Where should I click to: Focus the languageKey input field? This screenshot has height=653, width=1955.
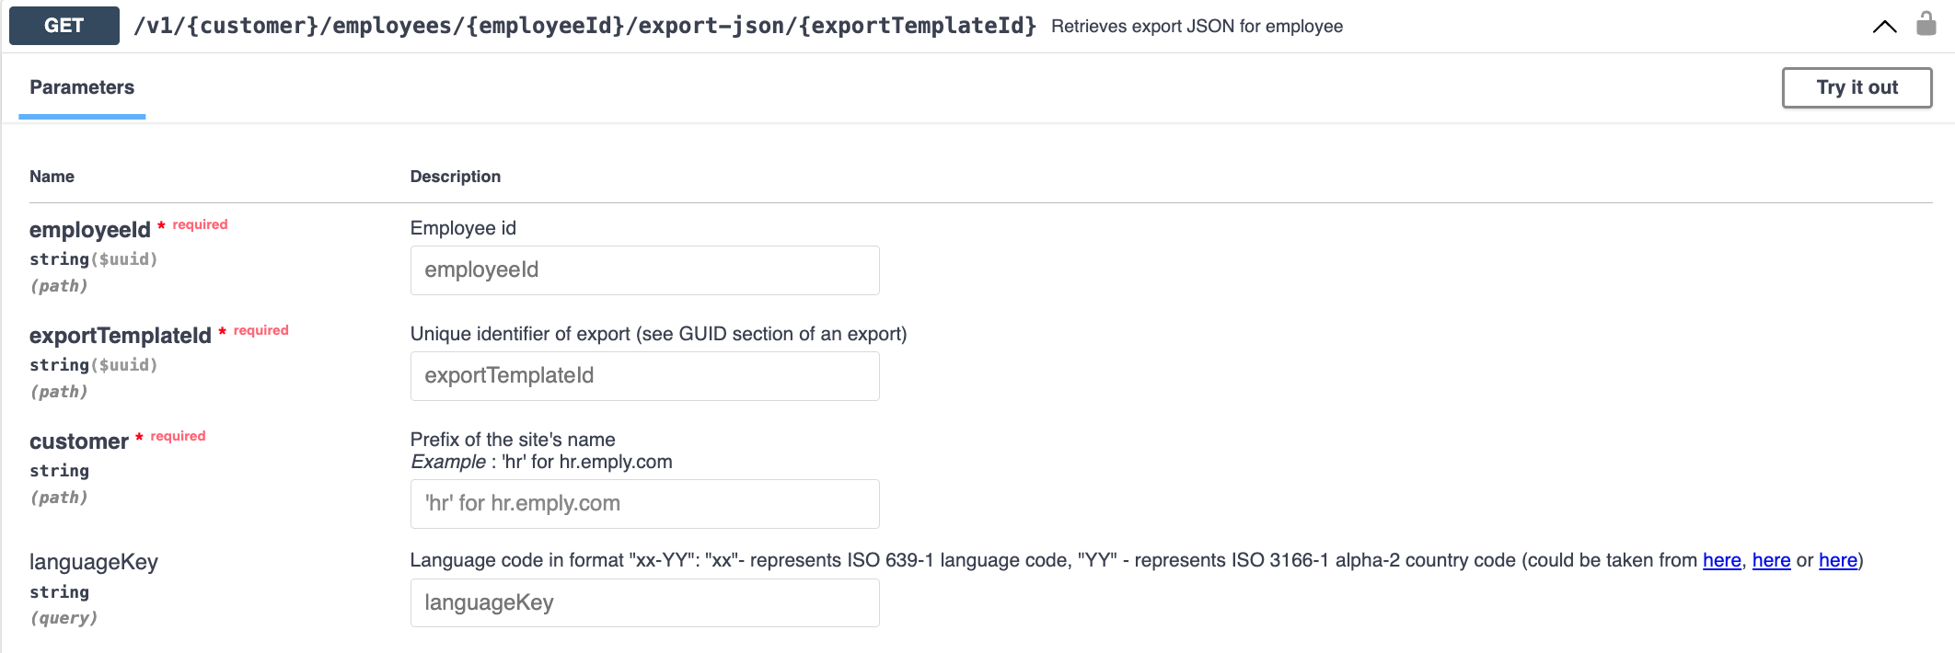[644, 603]
